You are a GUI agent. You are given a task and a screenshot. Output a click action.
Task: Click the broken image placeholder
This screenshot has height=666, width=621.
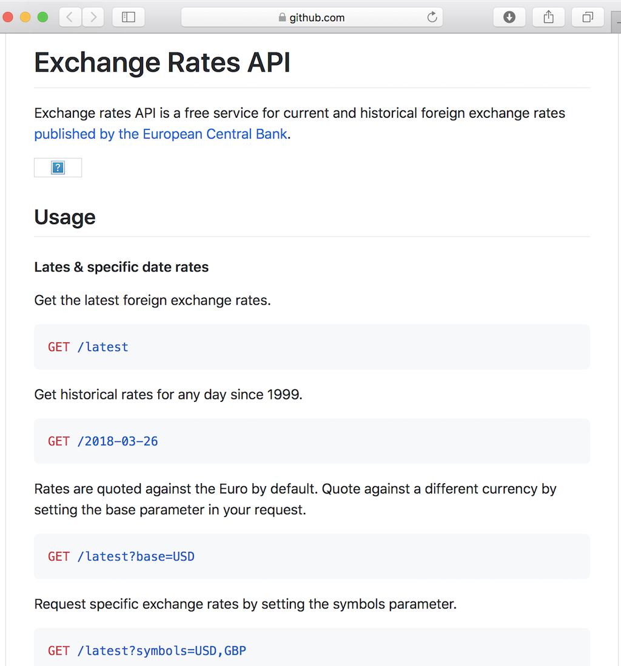click(58, 167)
